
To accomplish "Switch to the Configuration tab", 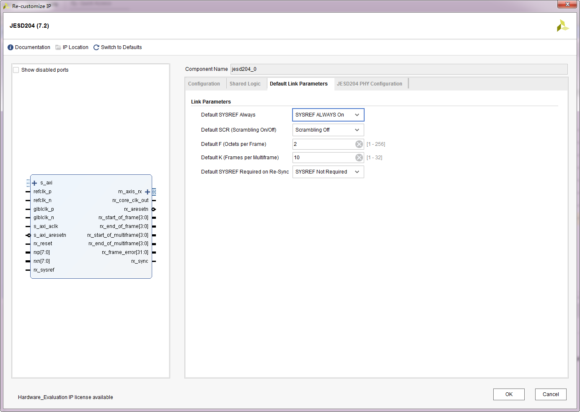I will tap(204, 84).
